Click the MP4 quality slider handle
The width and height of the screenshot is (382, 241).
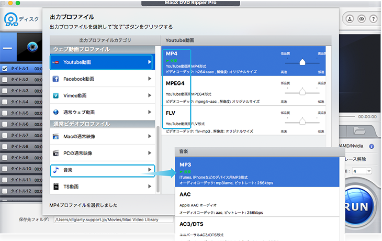click(302, 62)
